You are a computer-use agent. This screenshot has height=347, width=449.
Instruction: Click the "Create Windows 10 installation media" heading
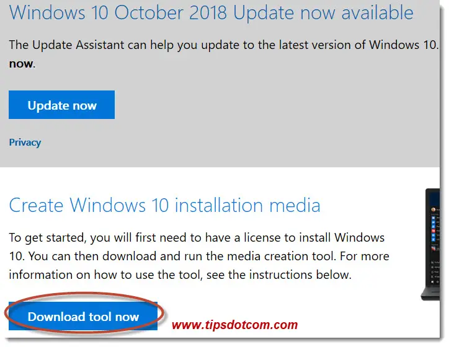(x=164, y=205)
